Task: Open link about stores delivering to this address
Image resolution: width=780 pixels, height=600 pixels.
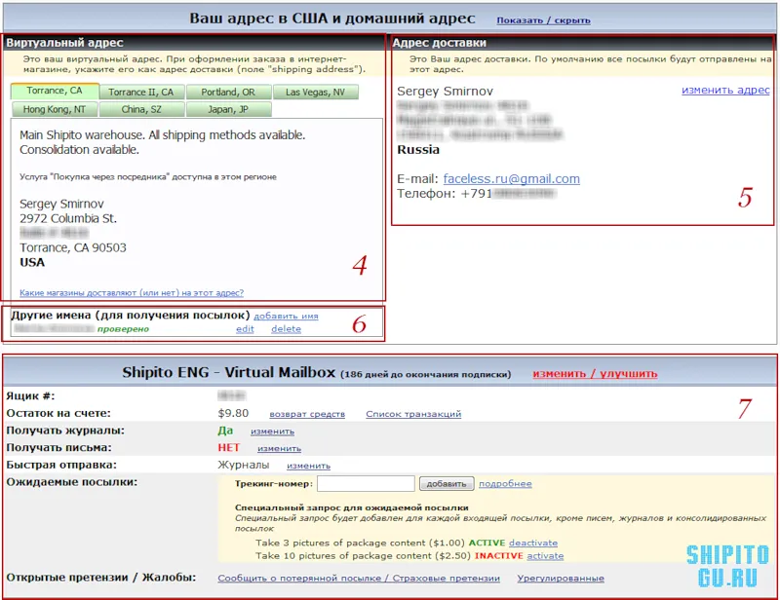Action: pos(132,293)
